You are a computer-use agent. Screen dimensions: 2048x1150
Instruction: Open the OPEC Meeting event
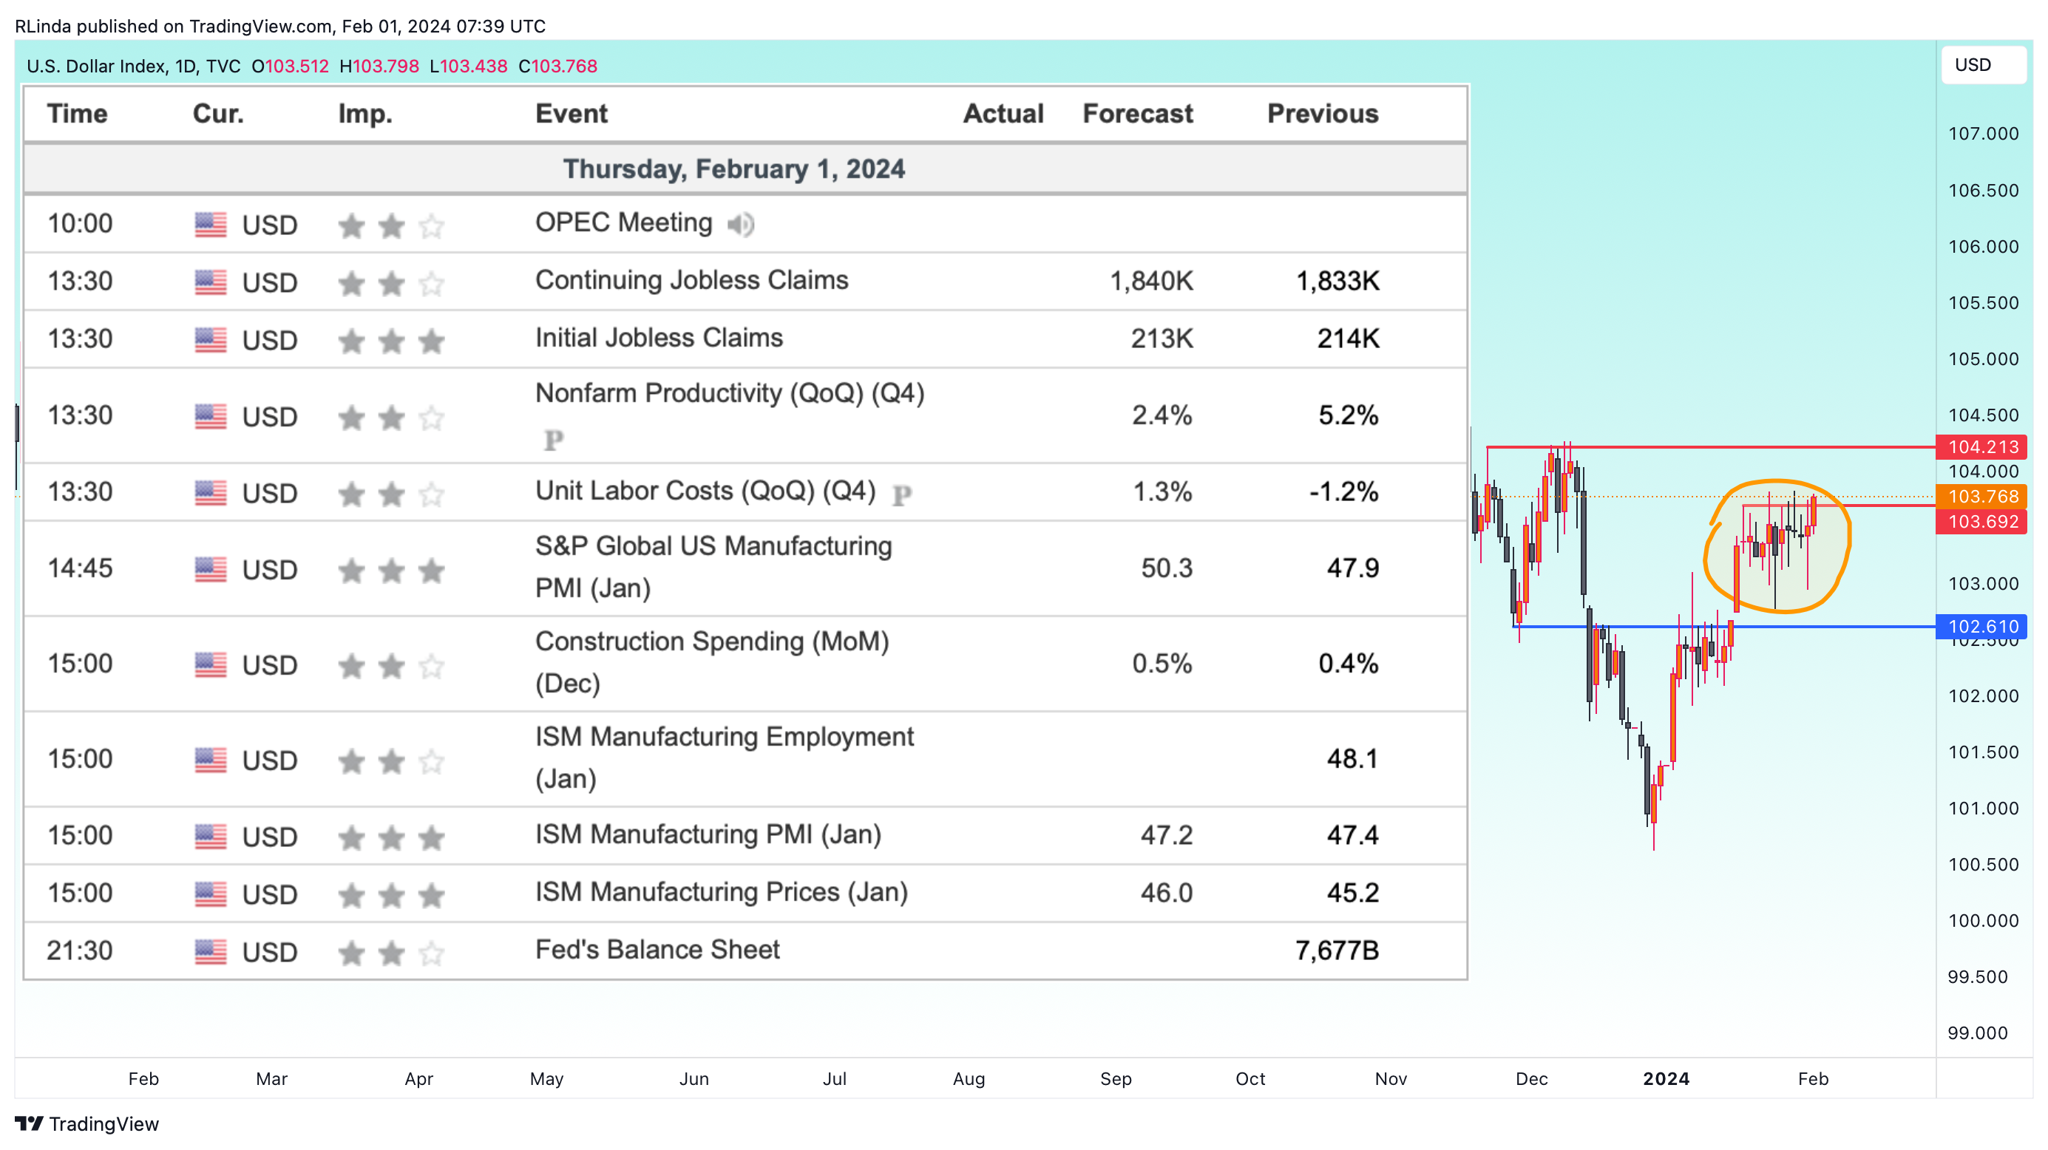623,222
